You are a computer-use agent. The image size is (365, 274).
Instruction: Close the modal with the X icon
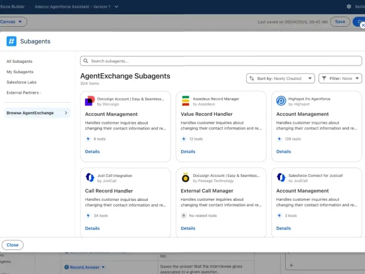pos(363,25)
